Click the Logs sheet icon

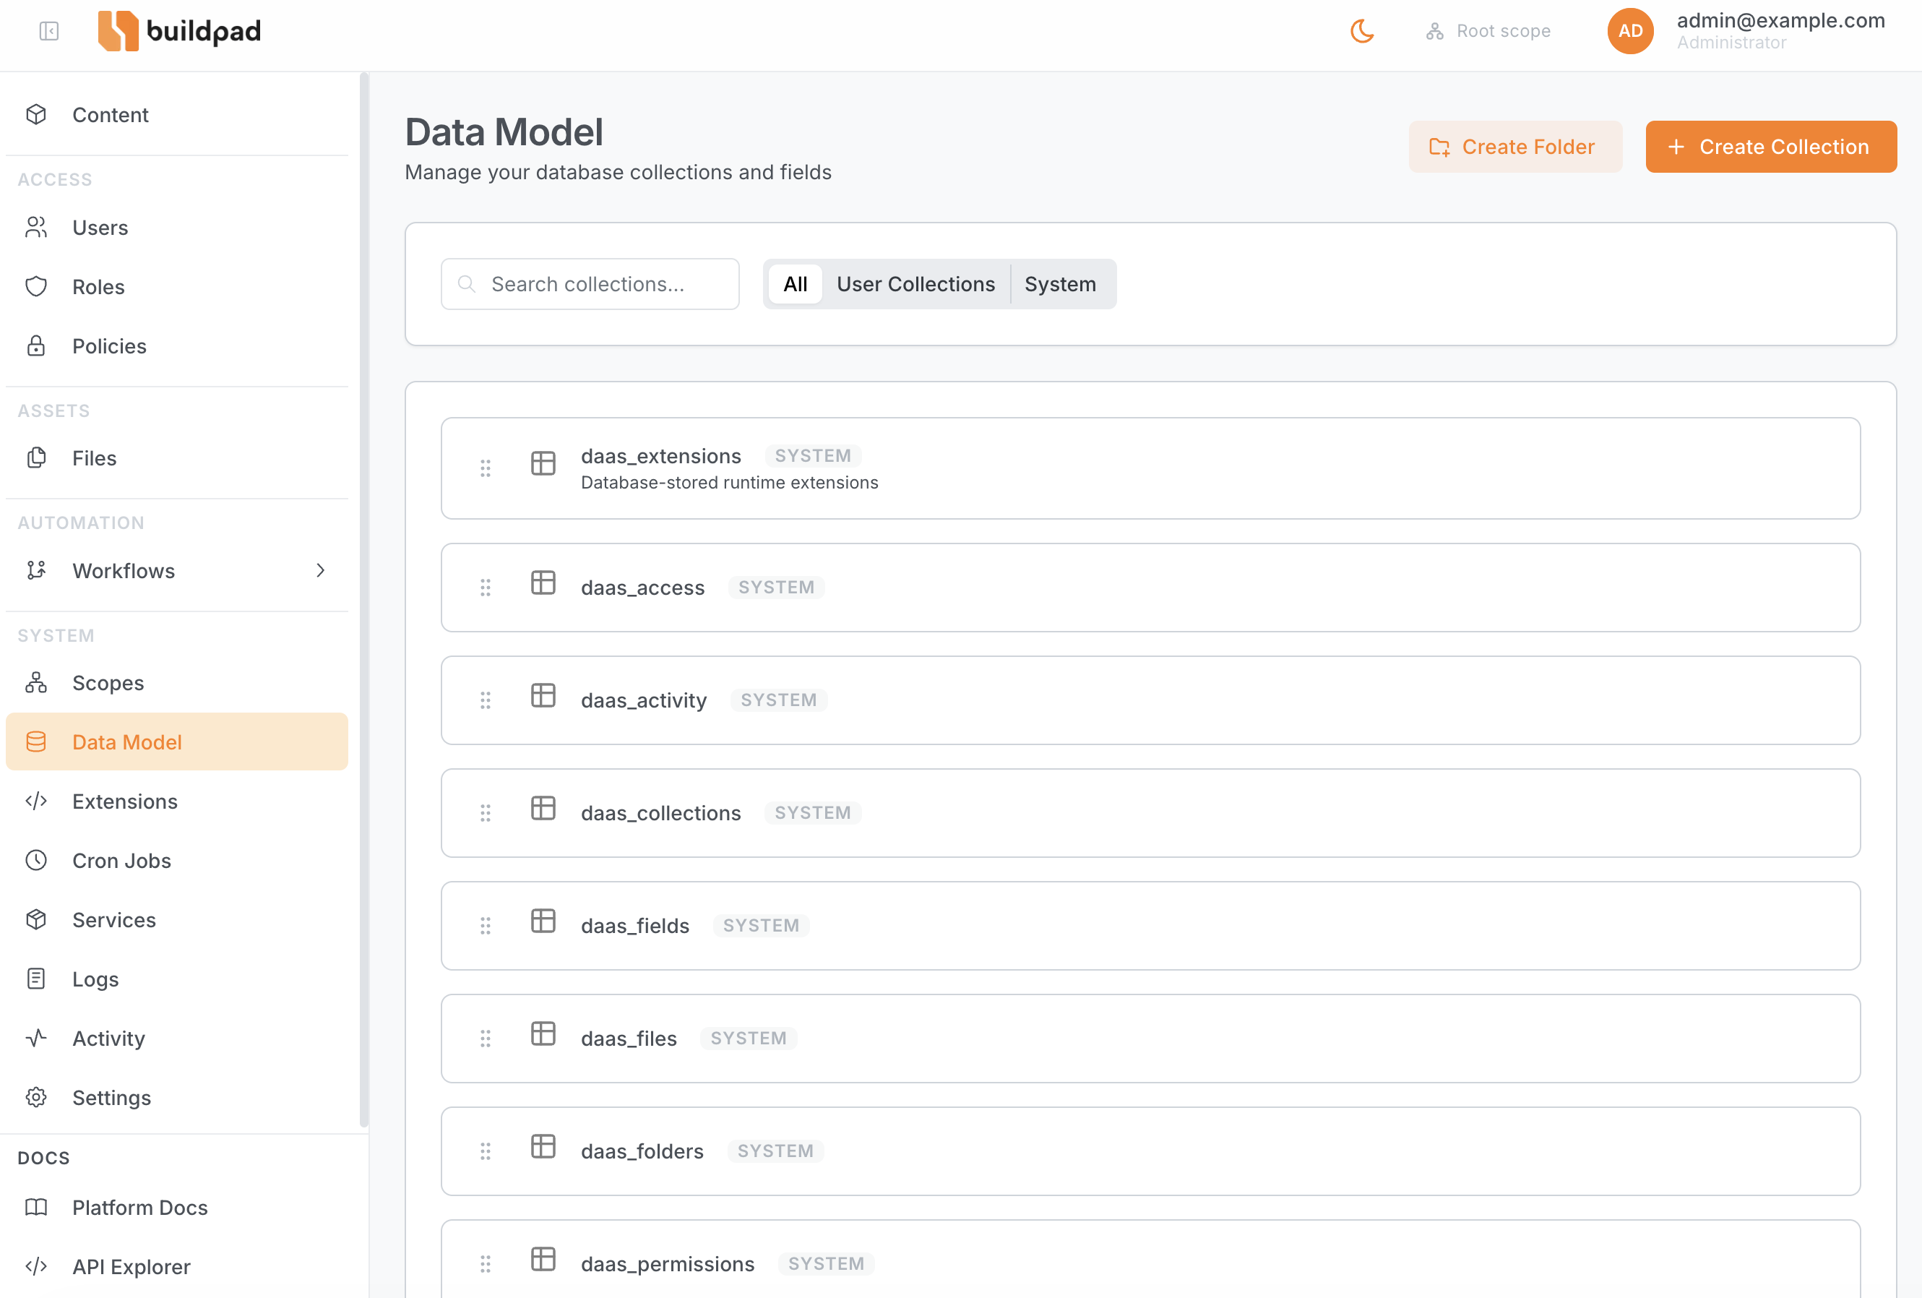coord(36,979)
